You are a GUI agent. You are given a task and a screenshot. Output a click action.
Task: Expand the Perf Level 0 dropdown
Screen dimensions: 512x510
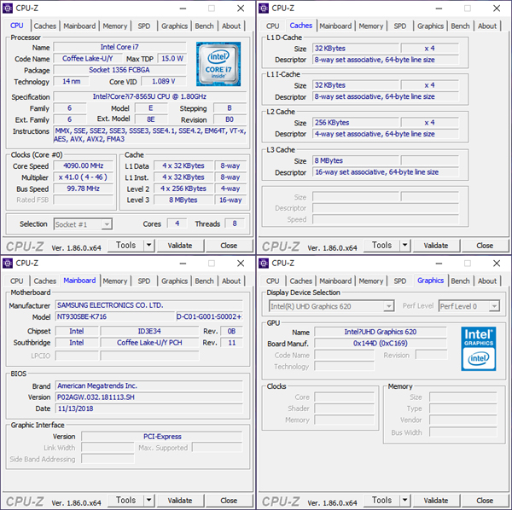pos(494,306)
